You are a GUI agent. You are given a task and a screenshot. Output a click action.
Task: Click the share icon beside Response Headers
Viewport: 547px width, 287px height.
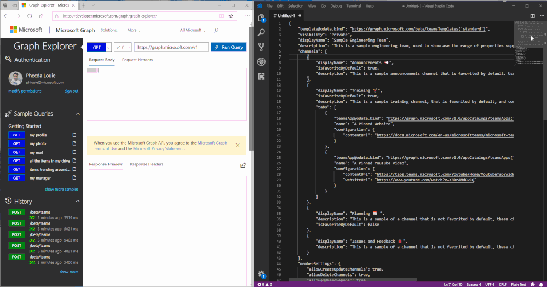pyautogui.click(x=243, y=165)
